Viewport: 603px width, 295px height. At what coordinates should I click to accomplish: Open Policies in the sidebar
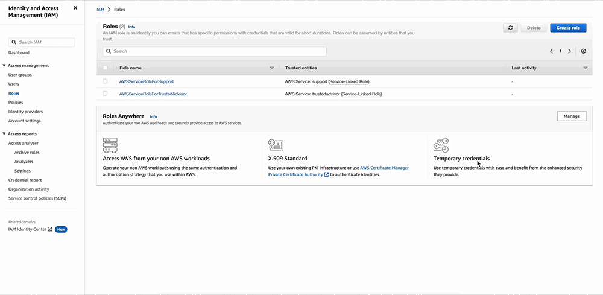pyautogui.click(x=16, y=103)
